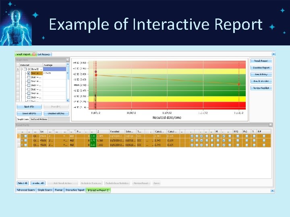Viewport: 290px width, 217px height.
Task: Click the Resulted date/time axis title
Action: point(167,117)
